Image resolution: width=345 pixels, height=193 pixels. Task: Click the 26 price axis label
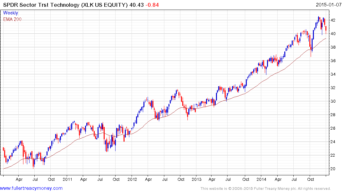pos(333,128)
